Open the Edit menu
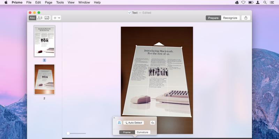The image size is (279, 139). click(38, 2)
